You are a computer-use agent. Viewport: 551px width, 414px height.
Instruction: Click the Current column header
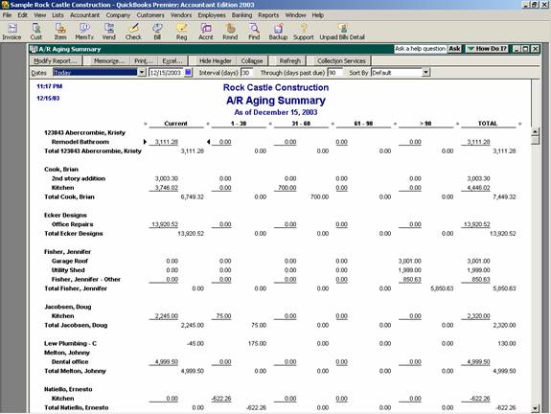pos(175,124)
